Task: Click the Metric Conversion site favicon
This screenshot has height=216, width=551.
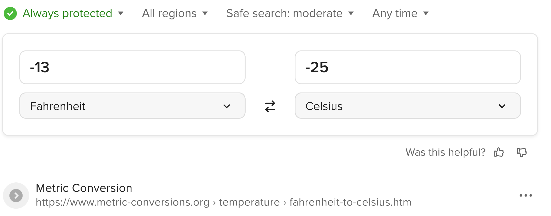Action: 16,196
